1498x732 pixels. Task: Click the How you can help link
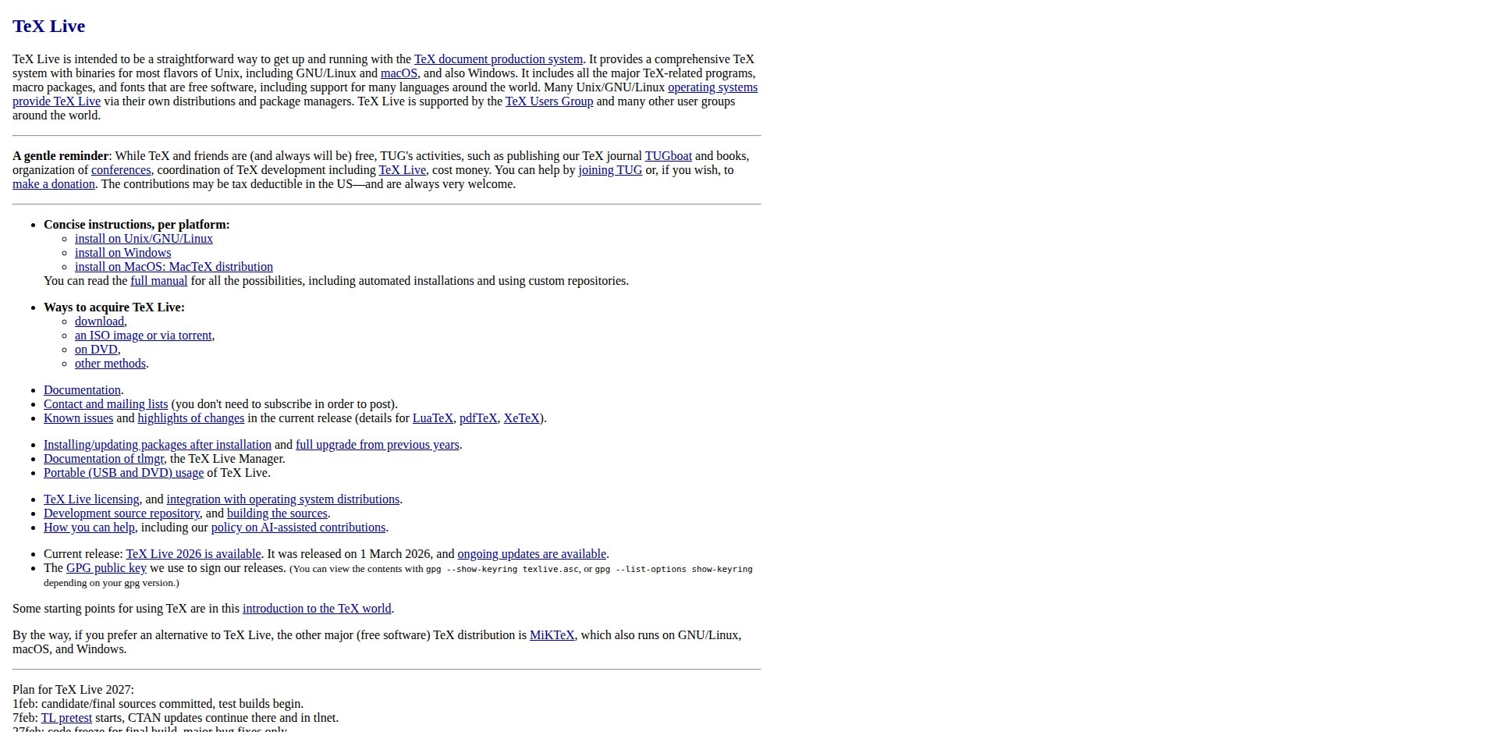coord(89,528)
